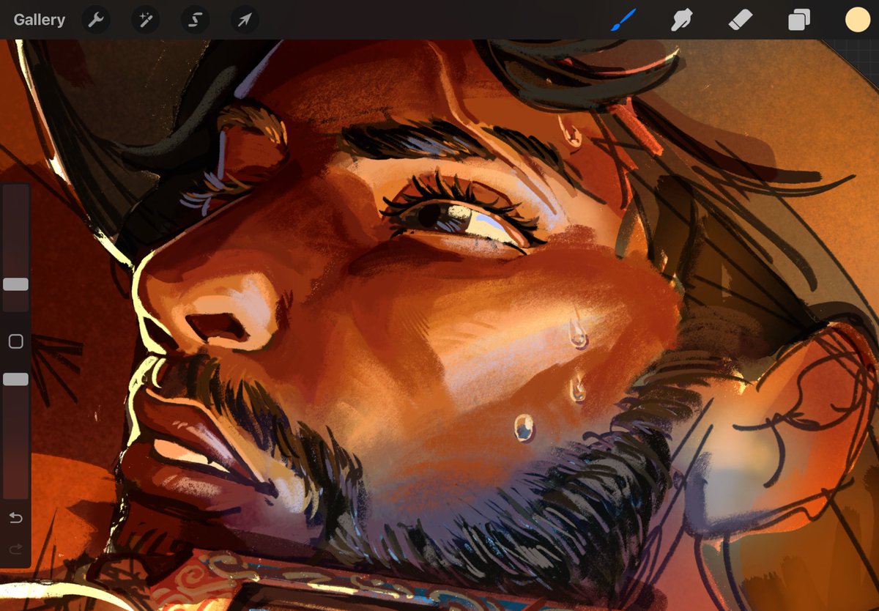Activate the Transform arrow tool
Screen dimensions: 879x611
[245, 20]
